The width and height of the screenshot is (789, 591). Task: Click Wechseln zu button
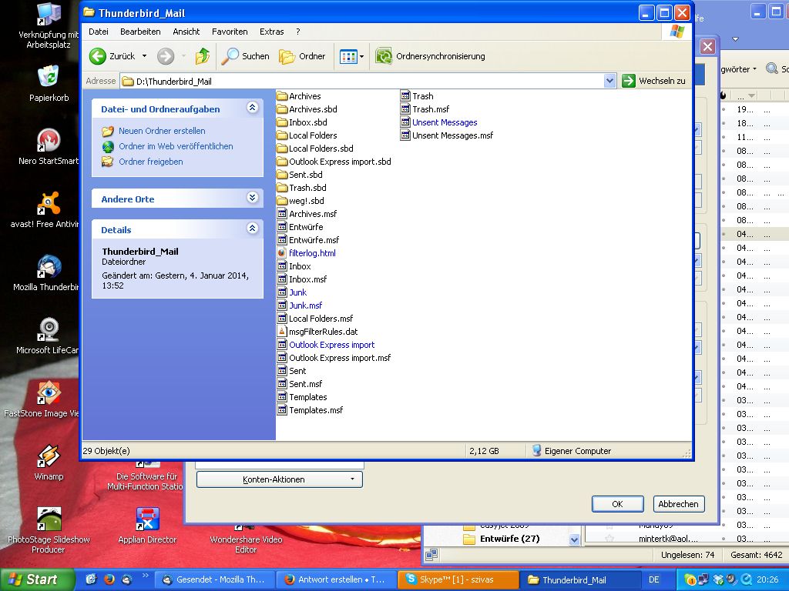pos(654,81)
